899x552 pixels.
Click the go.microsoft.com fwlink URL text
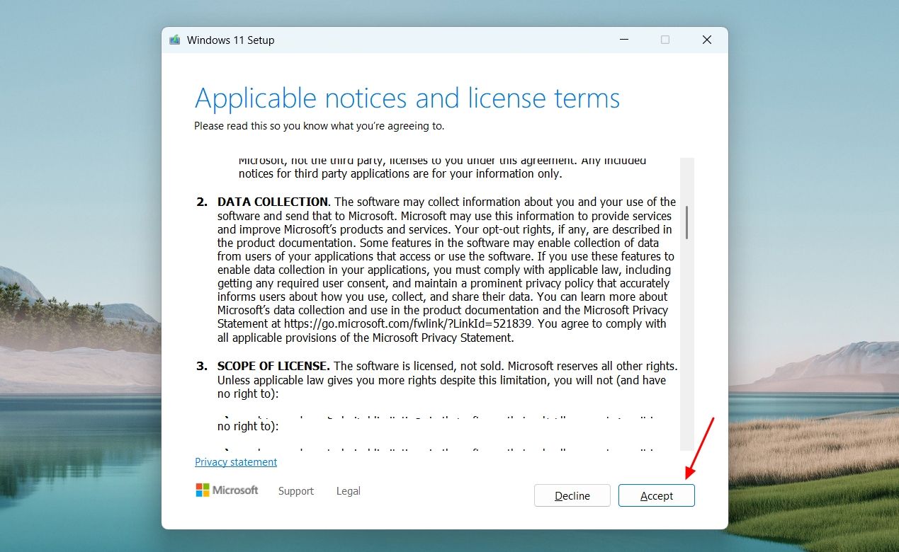[408, 323]
